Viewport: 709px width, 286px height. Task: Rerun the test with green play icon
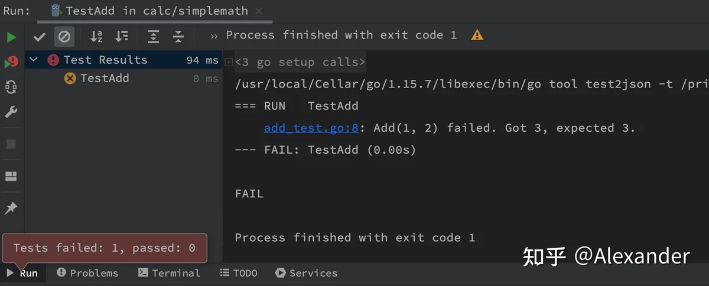coord(11,38)
